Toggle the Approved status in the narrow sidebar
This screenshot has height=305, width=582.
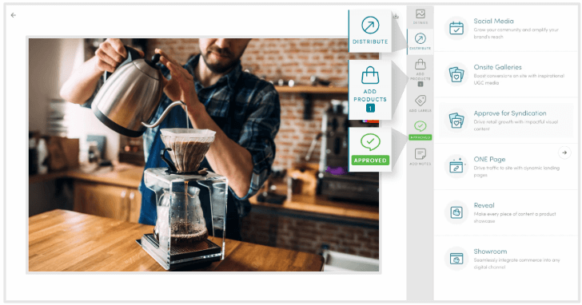click(421, 130)
